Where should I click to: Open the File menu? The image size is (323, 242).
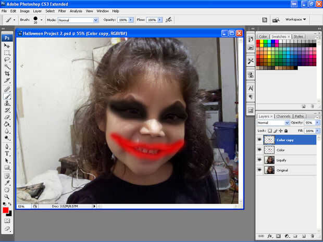click(4, 11)
